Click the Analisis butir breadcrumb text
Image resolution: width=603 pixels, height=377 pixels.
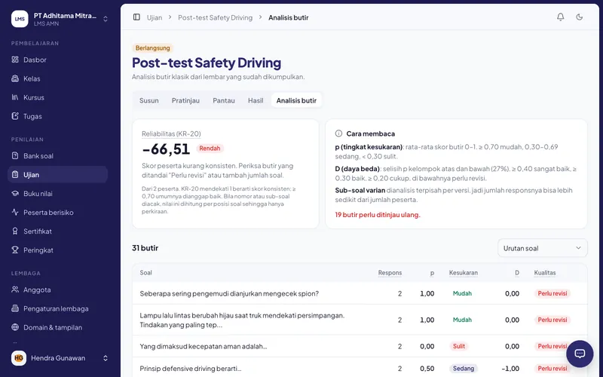289,17
